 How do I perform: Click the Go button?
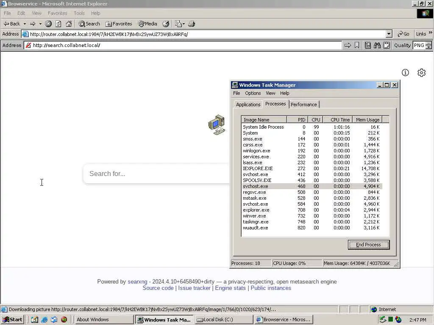tap(403, 34)
